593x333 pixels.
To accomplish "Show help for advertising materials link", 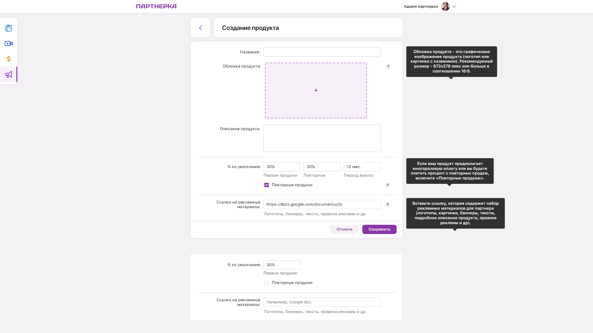I will [x=388, y=204].
